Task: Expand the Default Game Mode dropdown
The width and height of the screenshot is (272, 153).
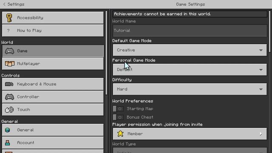Action: tap(190, 50)
